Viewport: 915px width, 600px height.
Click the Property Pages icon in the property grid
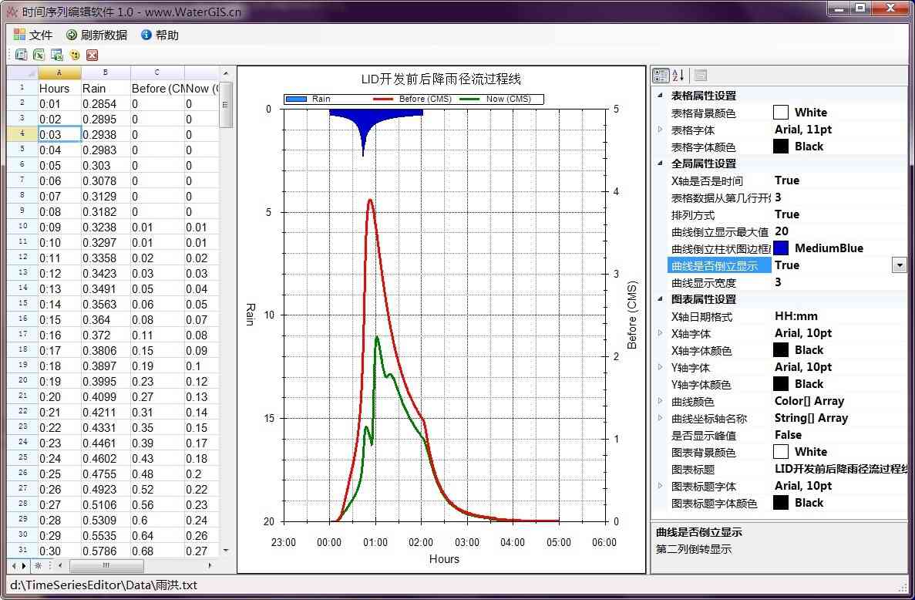[x=701, y=75]
